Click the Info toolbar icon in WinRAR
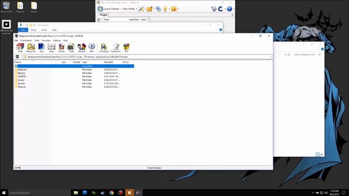Screen dimensions: 349x196 92,47
